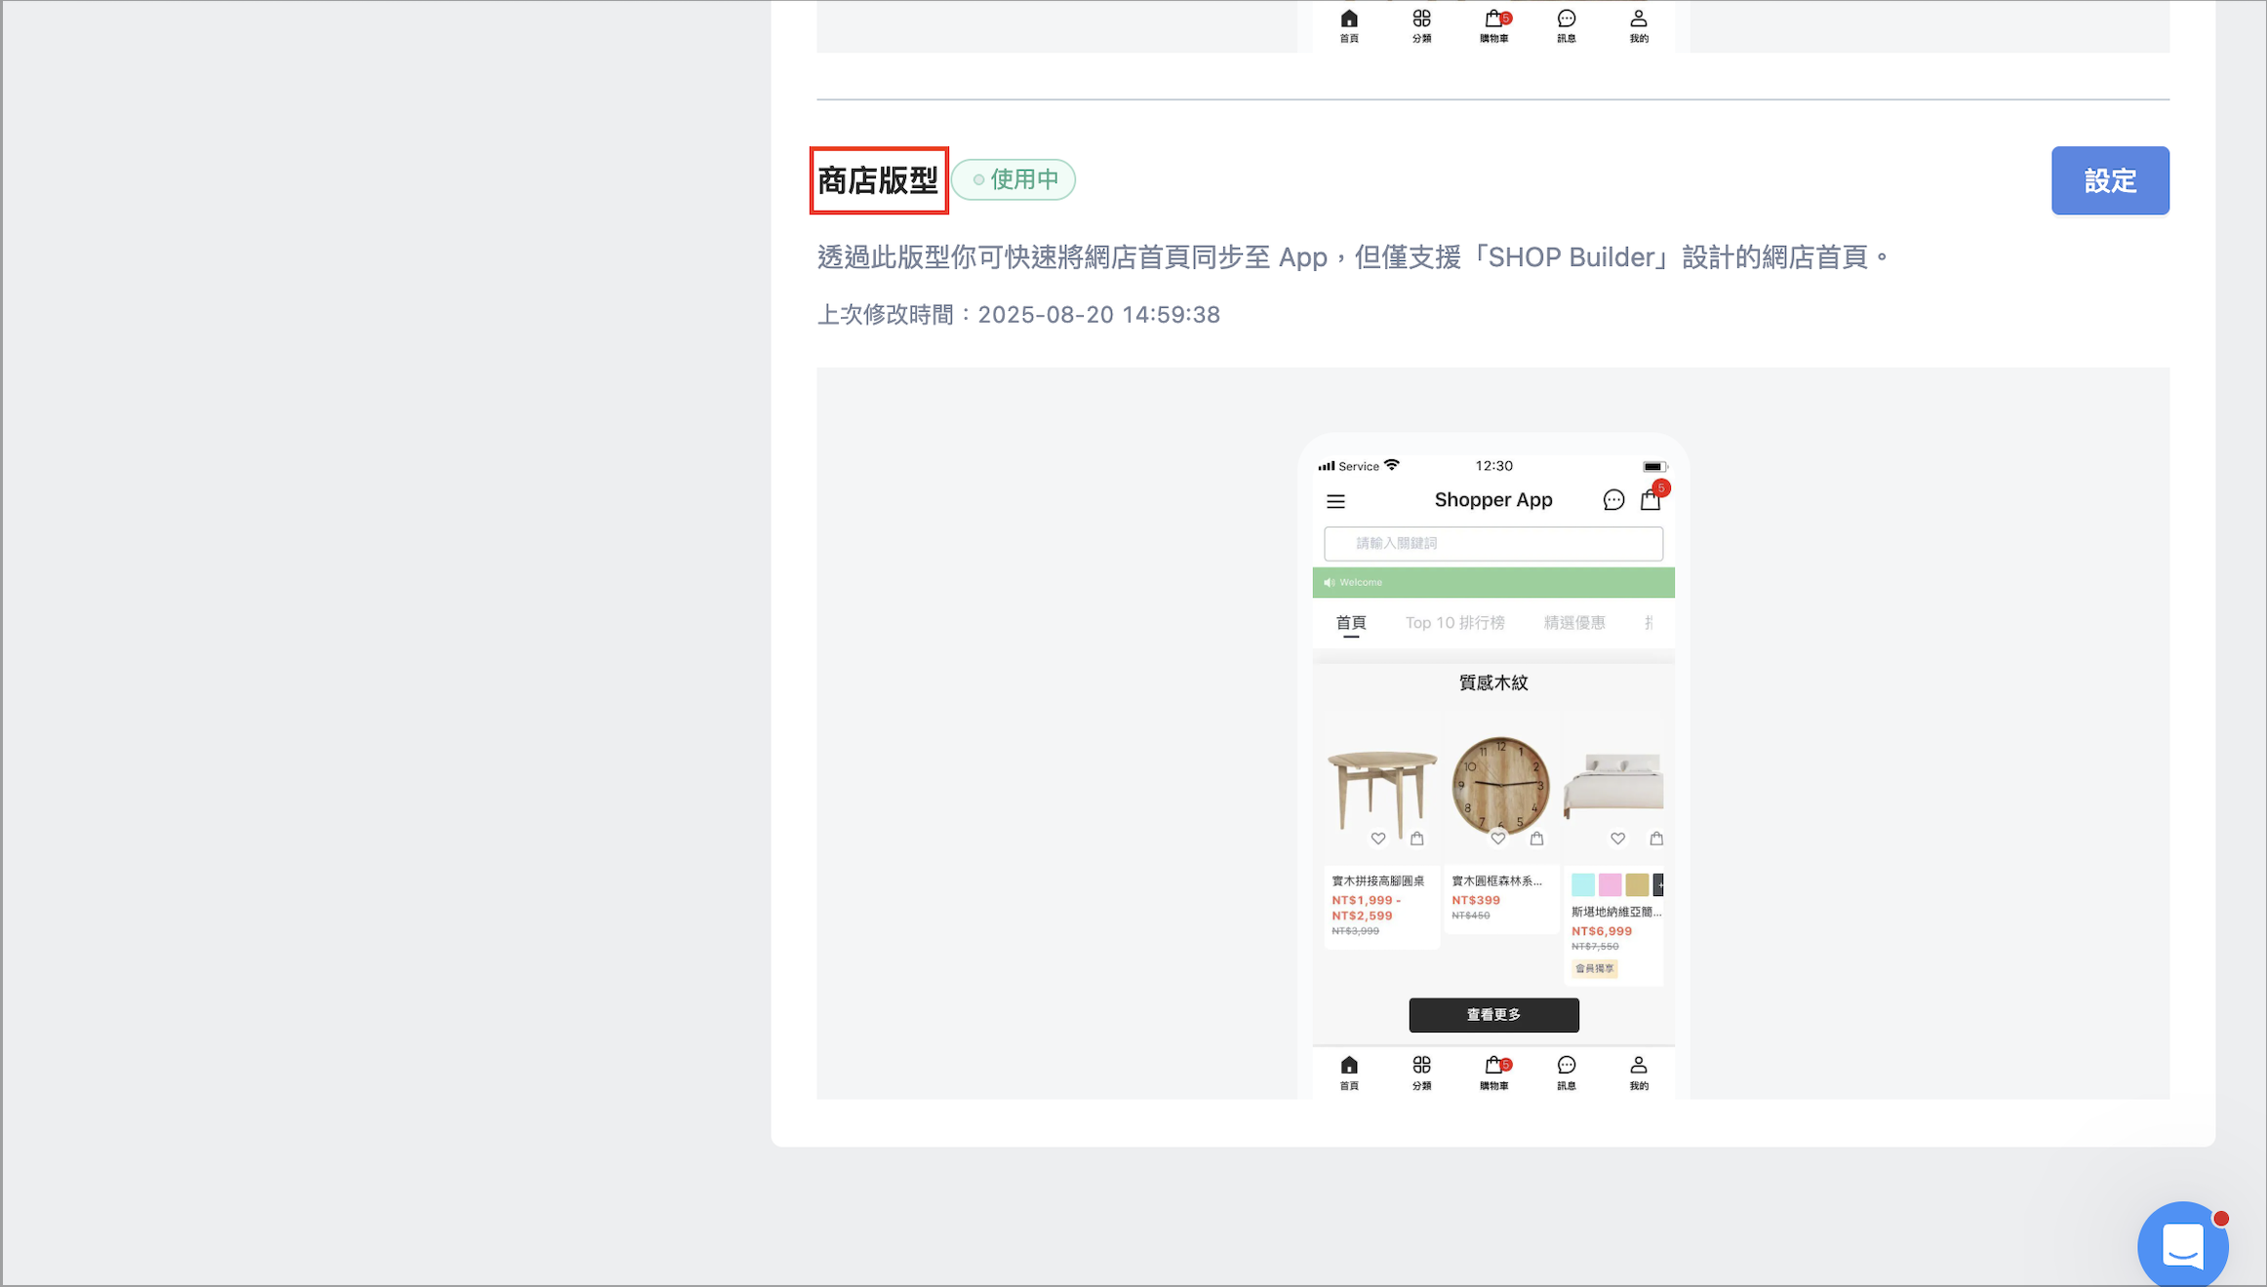Add the bed product using bag icon
This screenshot has height=1287, width=2267.
[x=1656, y=838]
